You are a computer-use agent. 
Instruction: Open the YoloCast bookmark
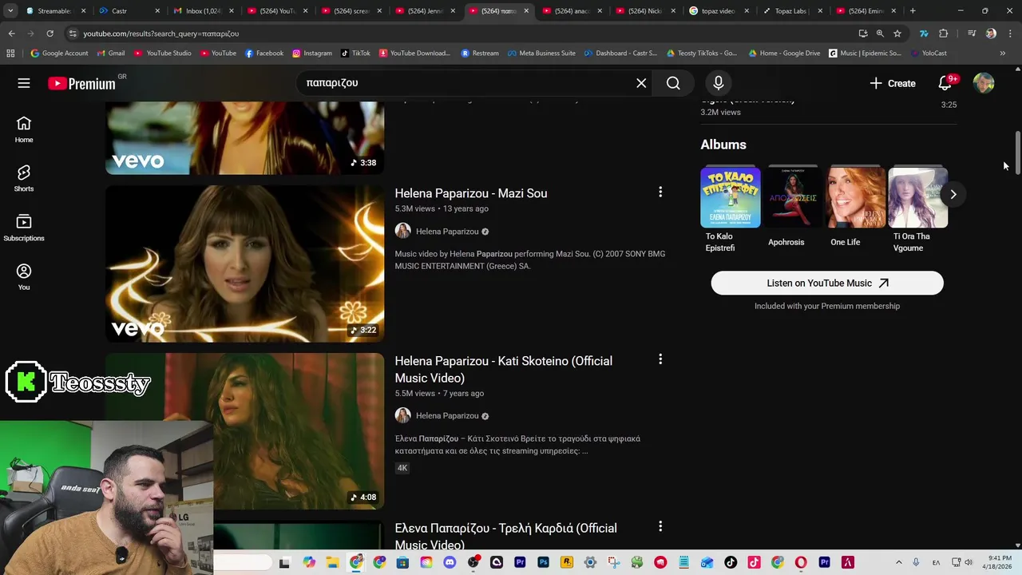[929, 54]
